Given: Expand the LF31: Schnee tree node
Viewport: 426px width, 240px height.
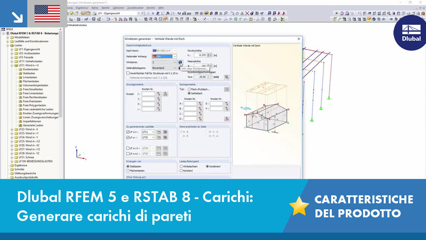Looking at the screenshot, I should click(12, 157).
